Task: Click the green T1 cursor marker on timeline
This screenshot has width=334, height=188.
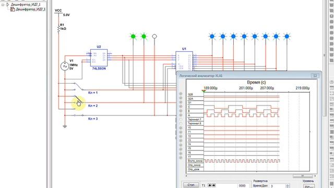Action: (x=204, y=91)
